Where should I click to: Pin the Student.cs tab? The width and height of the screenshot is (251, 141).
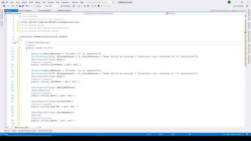click(x=14, y=11)
